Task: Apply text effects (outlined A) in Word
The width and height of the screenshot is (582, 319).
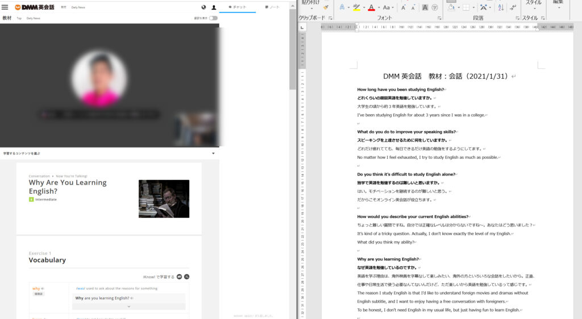Action: (x=342, y=7)
